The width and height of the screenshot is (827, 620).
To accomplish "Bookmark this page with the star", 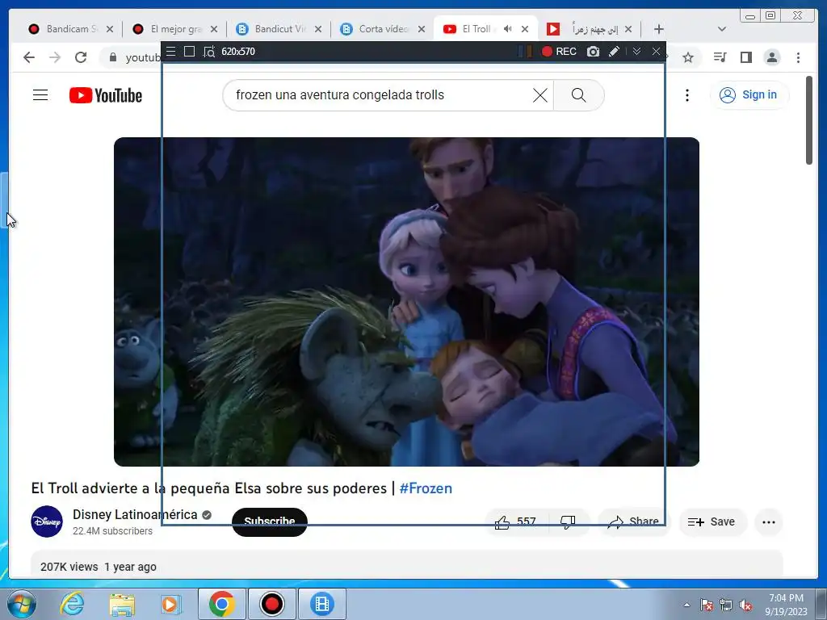I will coord(688,57).
